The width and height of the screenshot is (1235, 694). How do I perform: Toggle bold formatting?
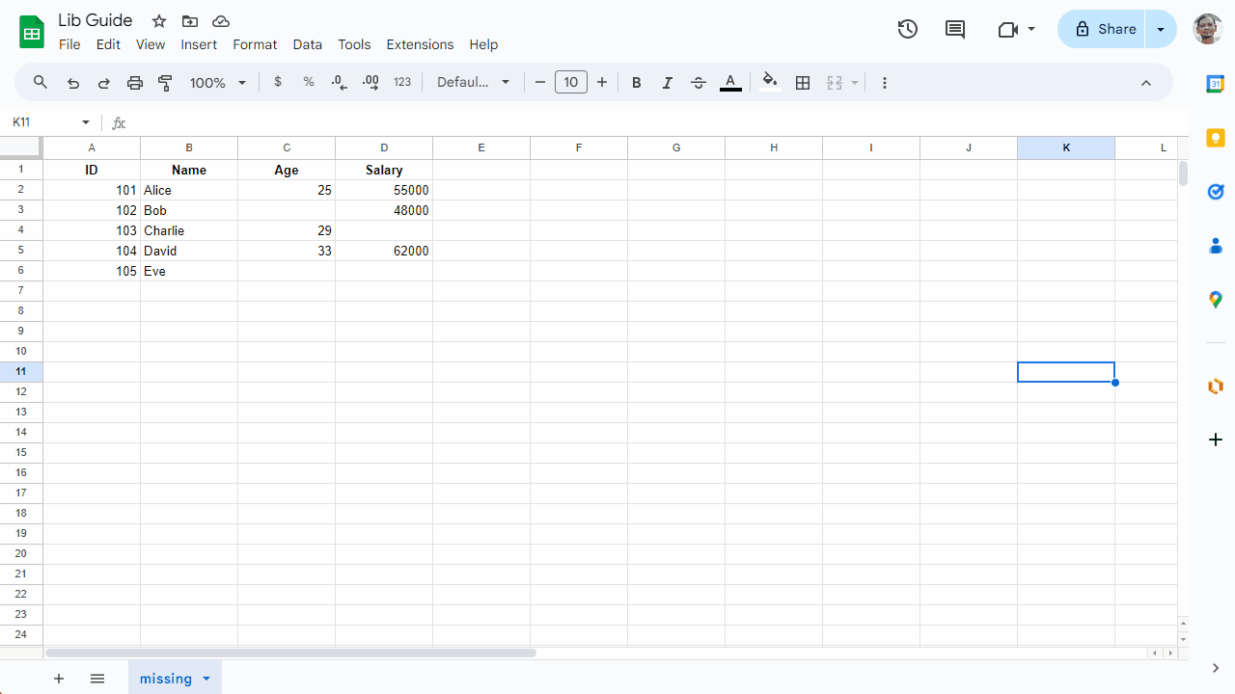click(x=637, y=83)
